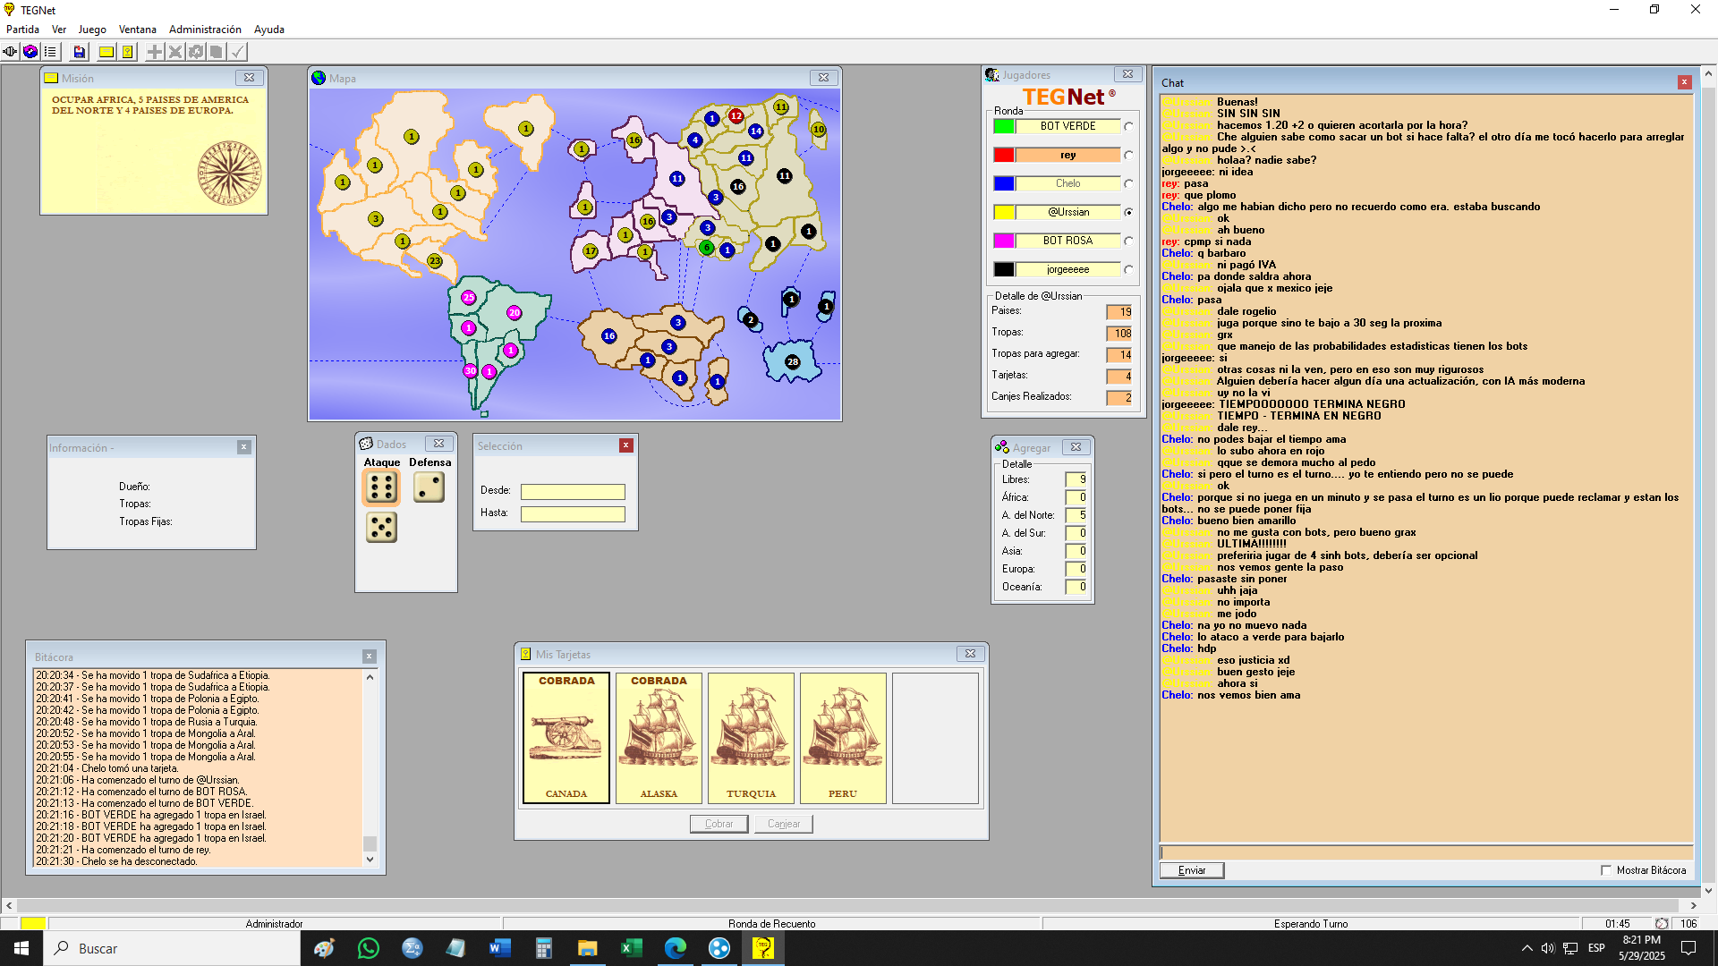Click the regroup gear toolbar icon
The height and width of the screenshot is (966, 1718).
tap(196, 52)
